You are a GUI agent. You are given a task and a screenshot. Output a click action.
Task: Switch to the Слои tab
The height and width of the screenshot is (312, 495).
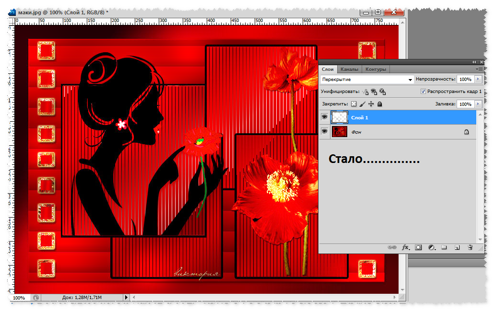pyautogui.click(x=328, y=69)
